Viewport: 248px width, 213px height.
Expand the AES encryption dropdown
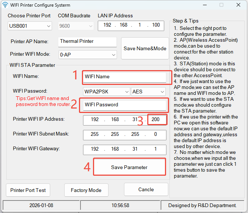[148, 92]
